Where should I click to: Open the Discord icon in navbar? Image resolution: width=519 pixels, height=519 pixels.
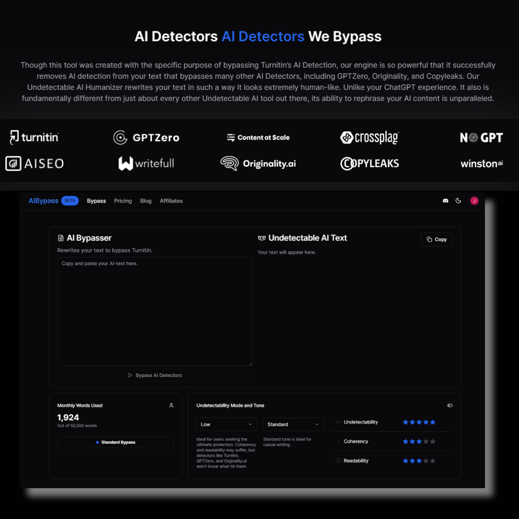[445, 201]
